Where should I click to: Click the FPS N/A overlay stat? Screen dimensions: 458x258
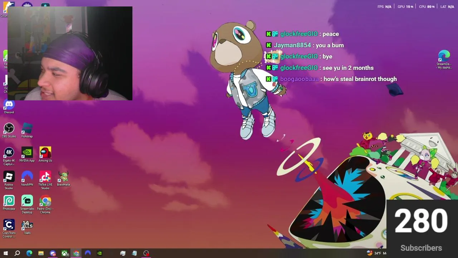pyautogui.click(x=384, y=6)
